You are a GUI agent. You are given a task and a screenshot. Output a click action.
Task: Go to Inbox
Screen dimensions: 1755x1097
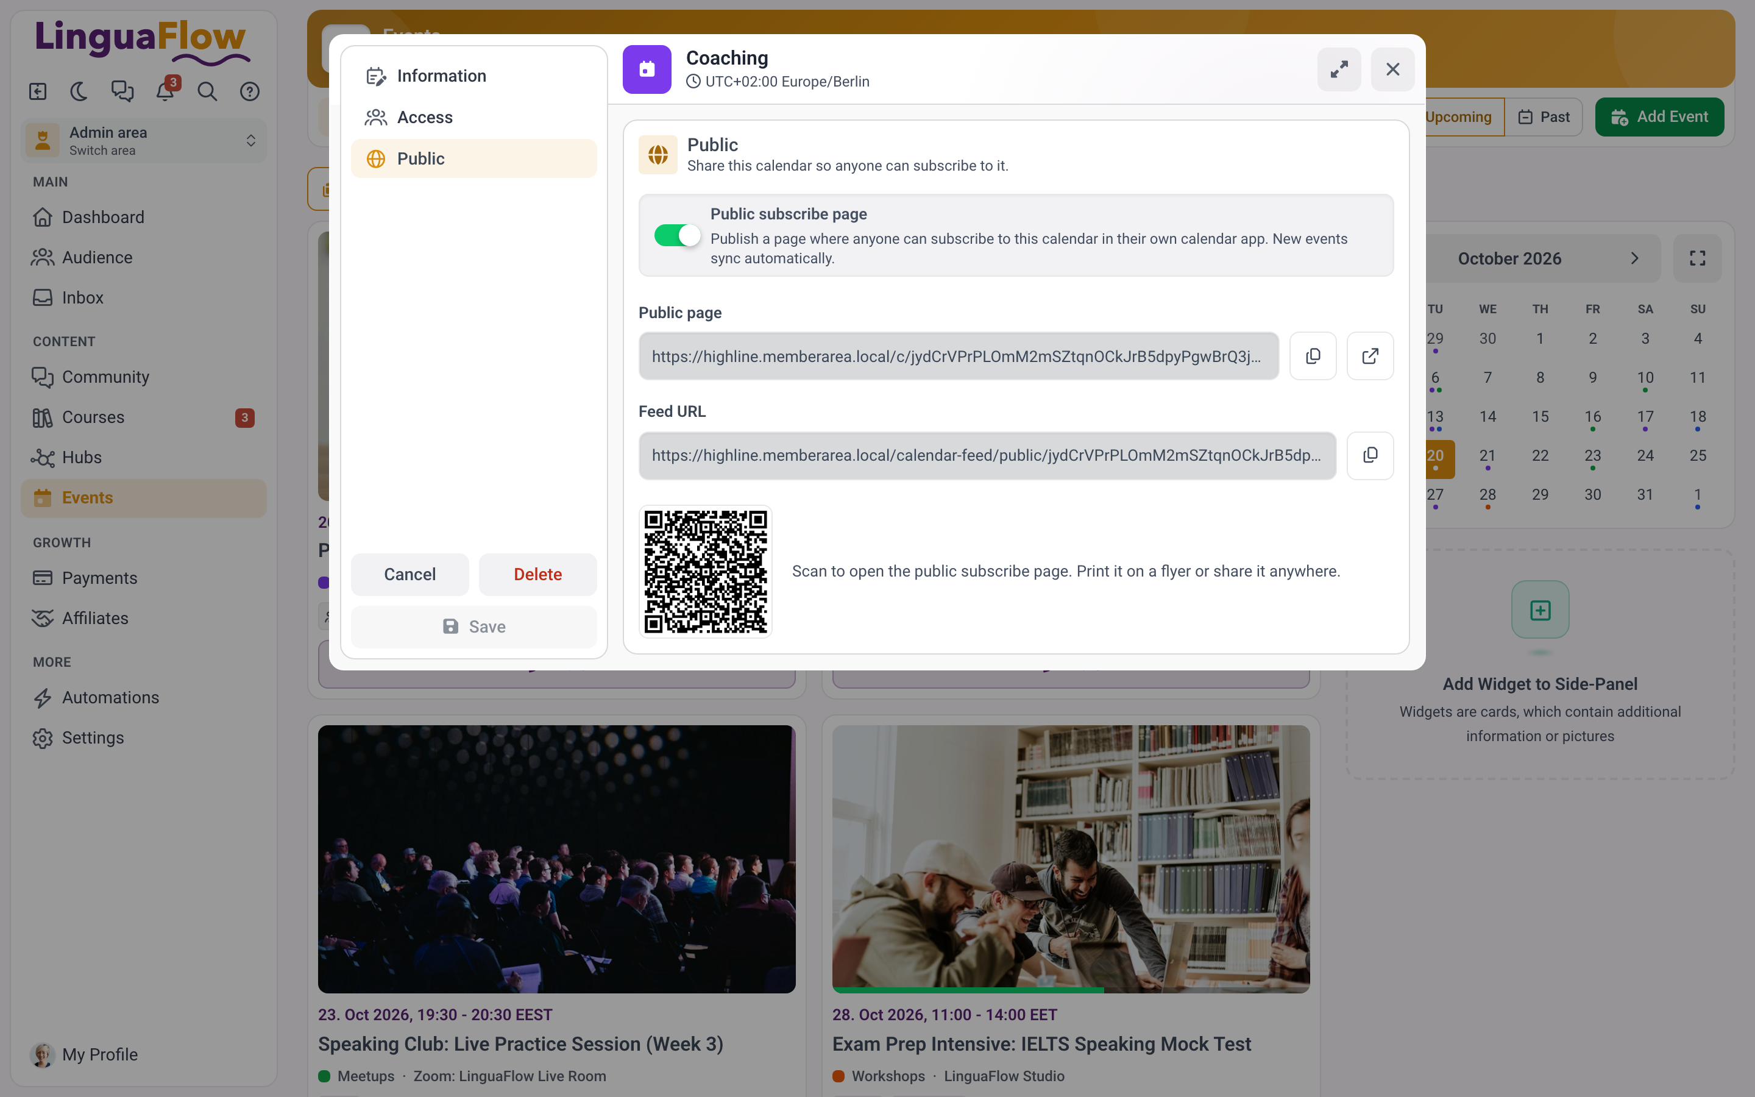pyautogui.click(x=144, y=297)
